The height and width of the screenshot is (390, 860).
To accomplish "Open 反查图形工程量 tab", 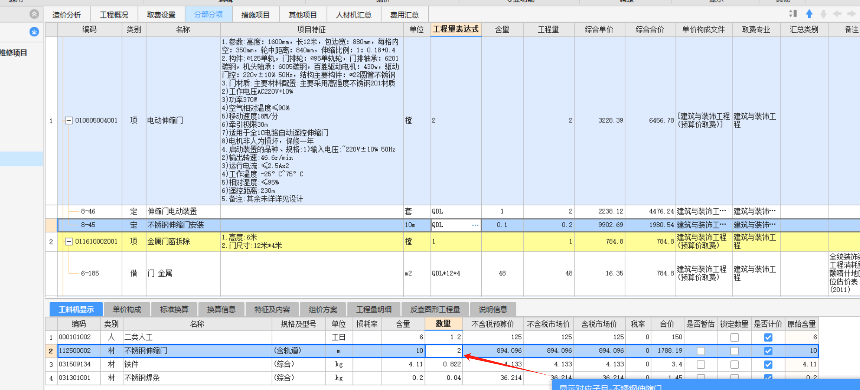I will click(435, 309).
